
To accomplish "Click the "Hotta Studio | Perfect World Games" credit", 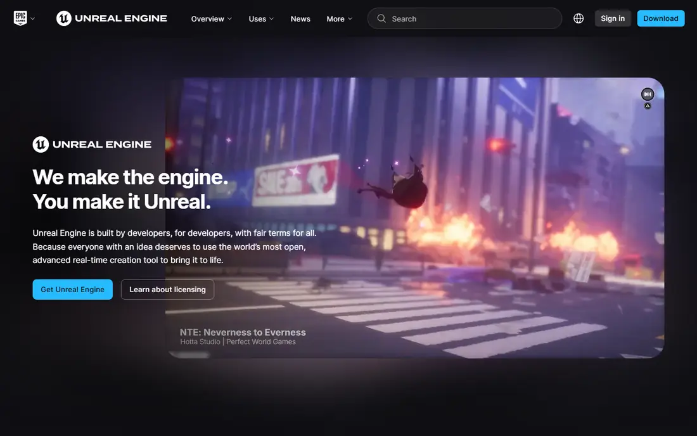I will 238,342.
